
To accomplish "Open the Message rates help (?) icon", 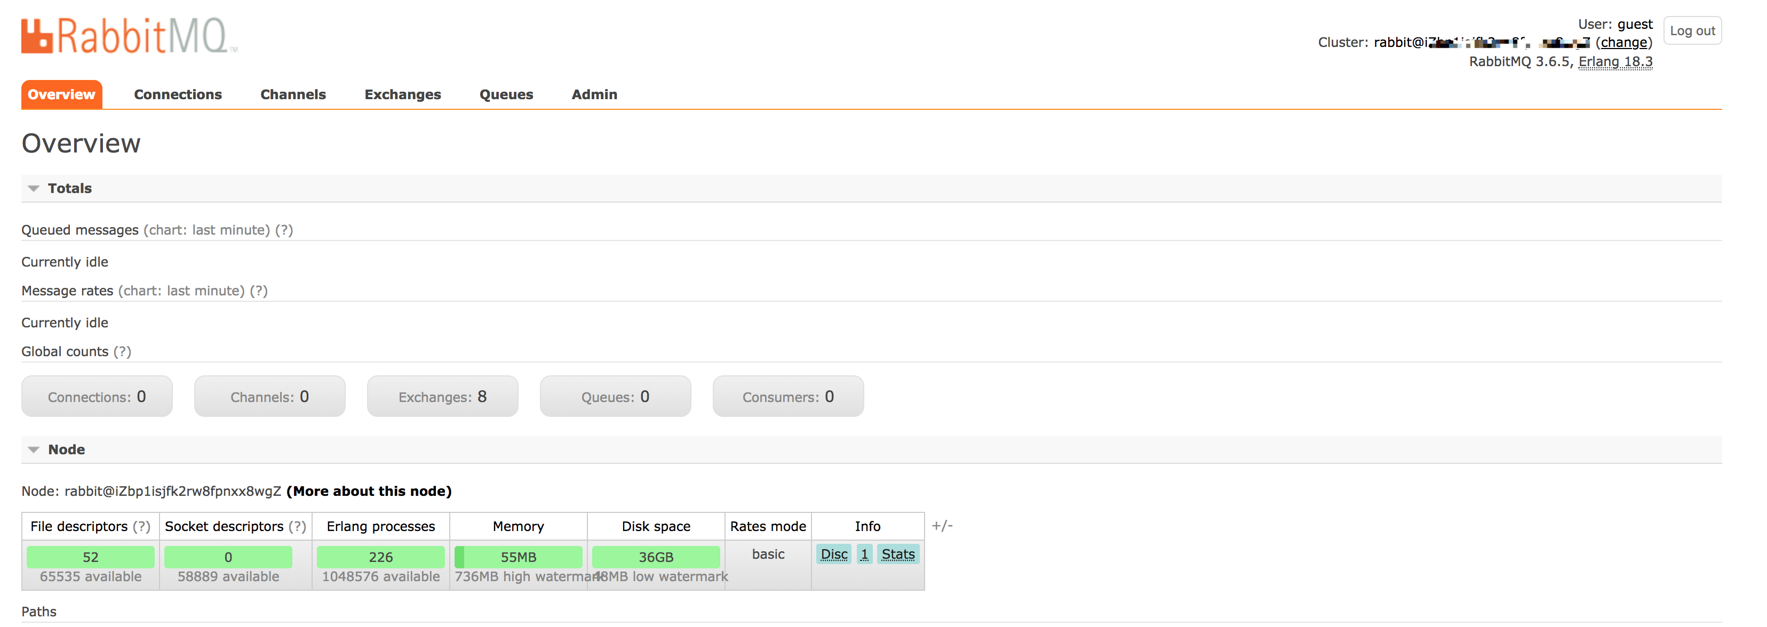I will pyautogui.click(x=259, y=291).
